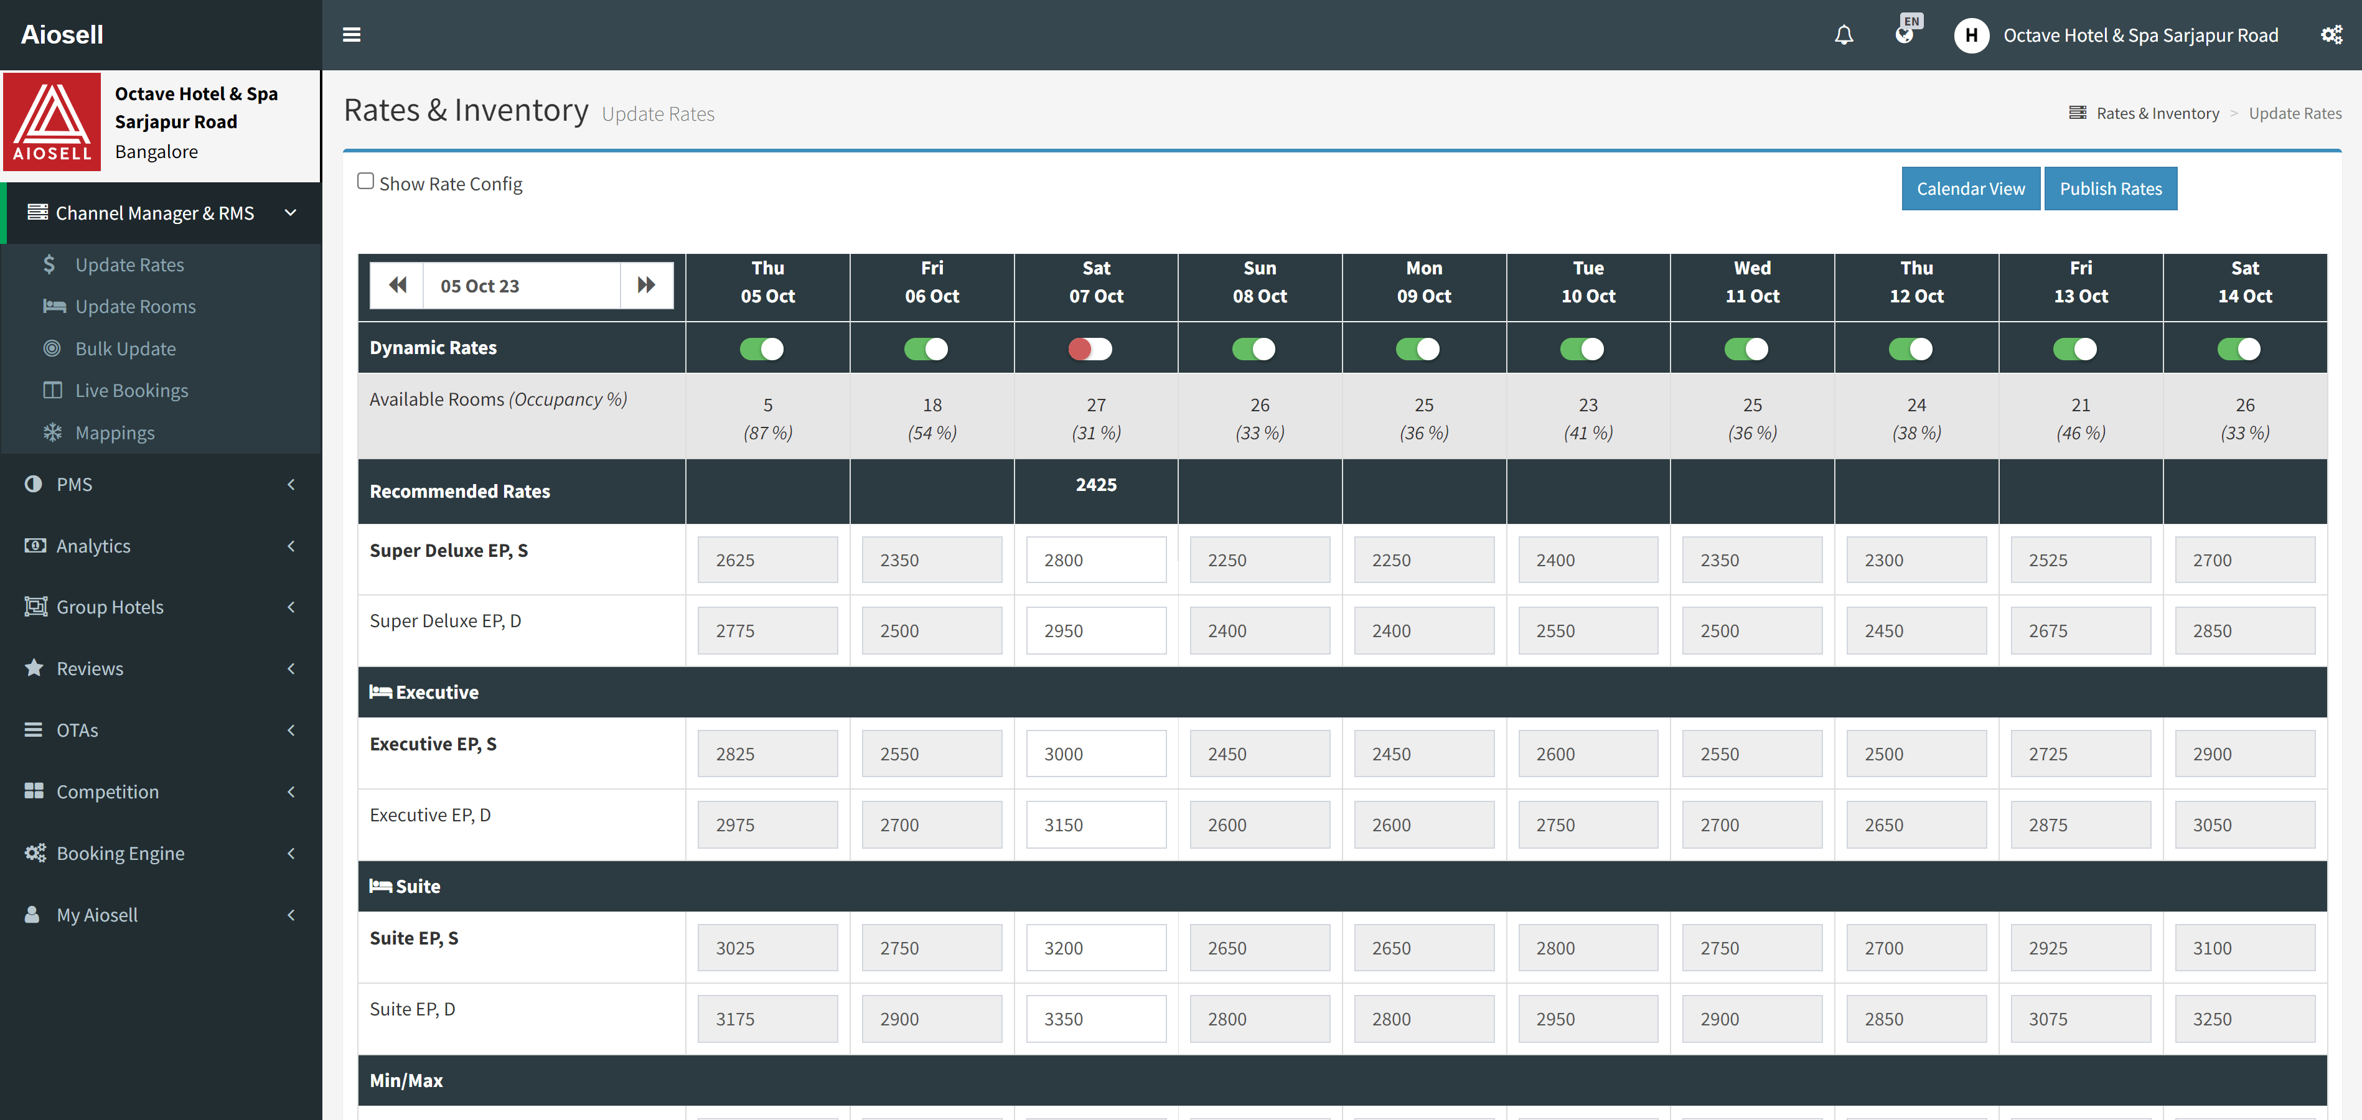Expand the OTAs menu chevron
2362x1120 pixels.
(x=291, y=730)
